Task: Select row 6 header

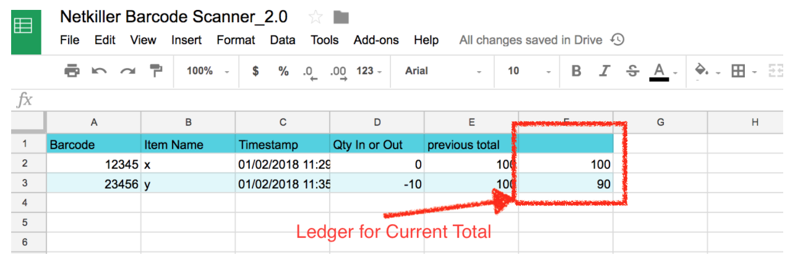Action: 28,241
